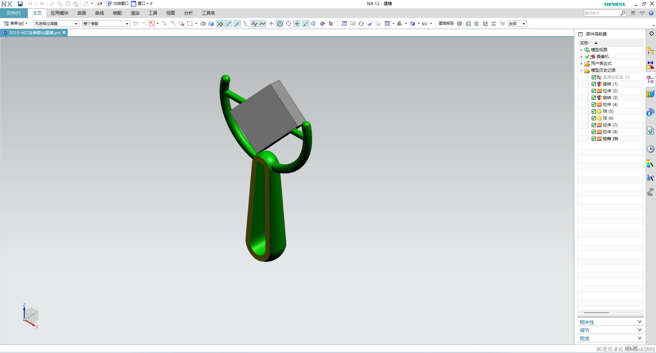656x353 pixels.
Task: Open the 整个装配 scope combo box
Action: 106,24
